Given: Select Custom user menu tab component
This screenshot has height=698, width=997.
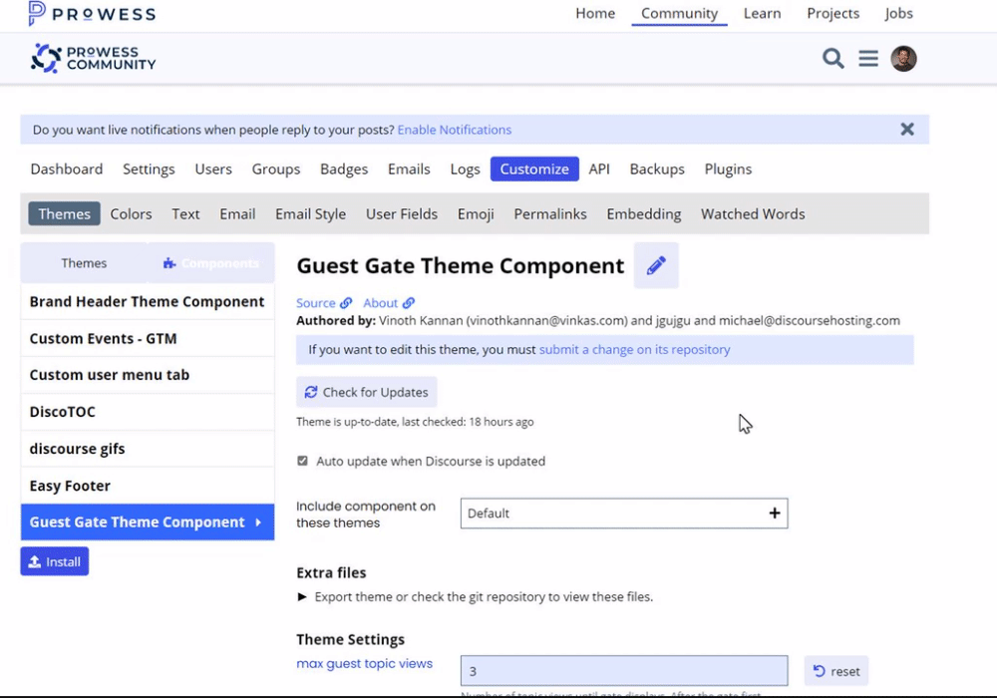Looking at the screenshot, I should (148, 375).
